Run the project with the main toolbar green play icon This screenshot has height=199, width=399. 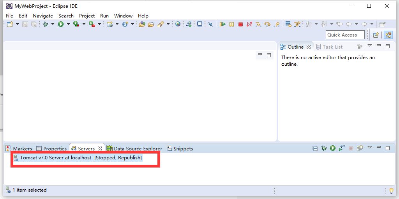[x=60, y=24]
